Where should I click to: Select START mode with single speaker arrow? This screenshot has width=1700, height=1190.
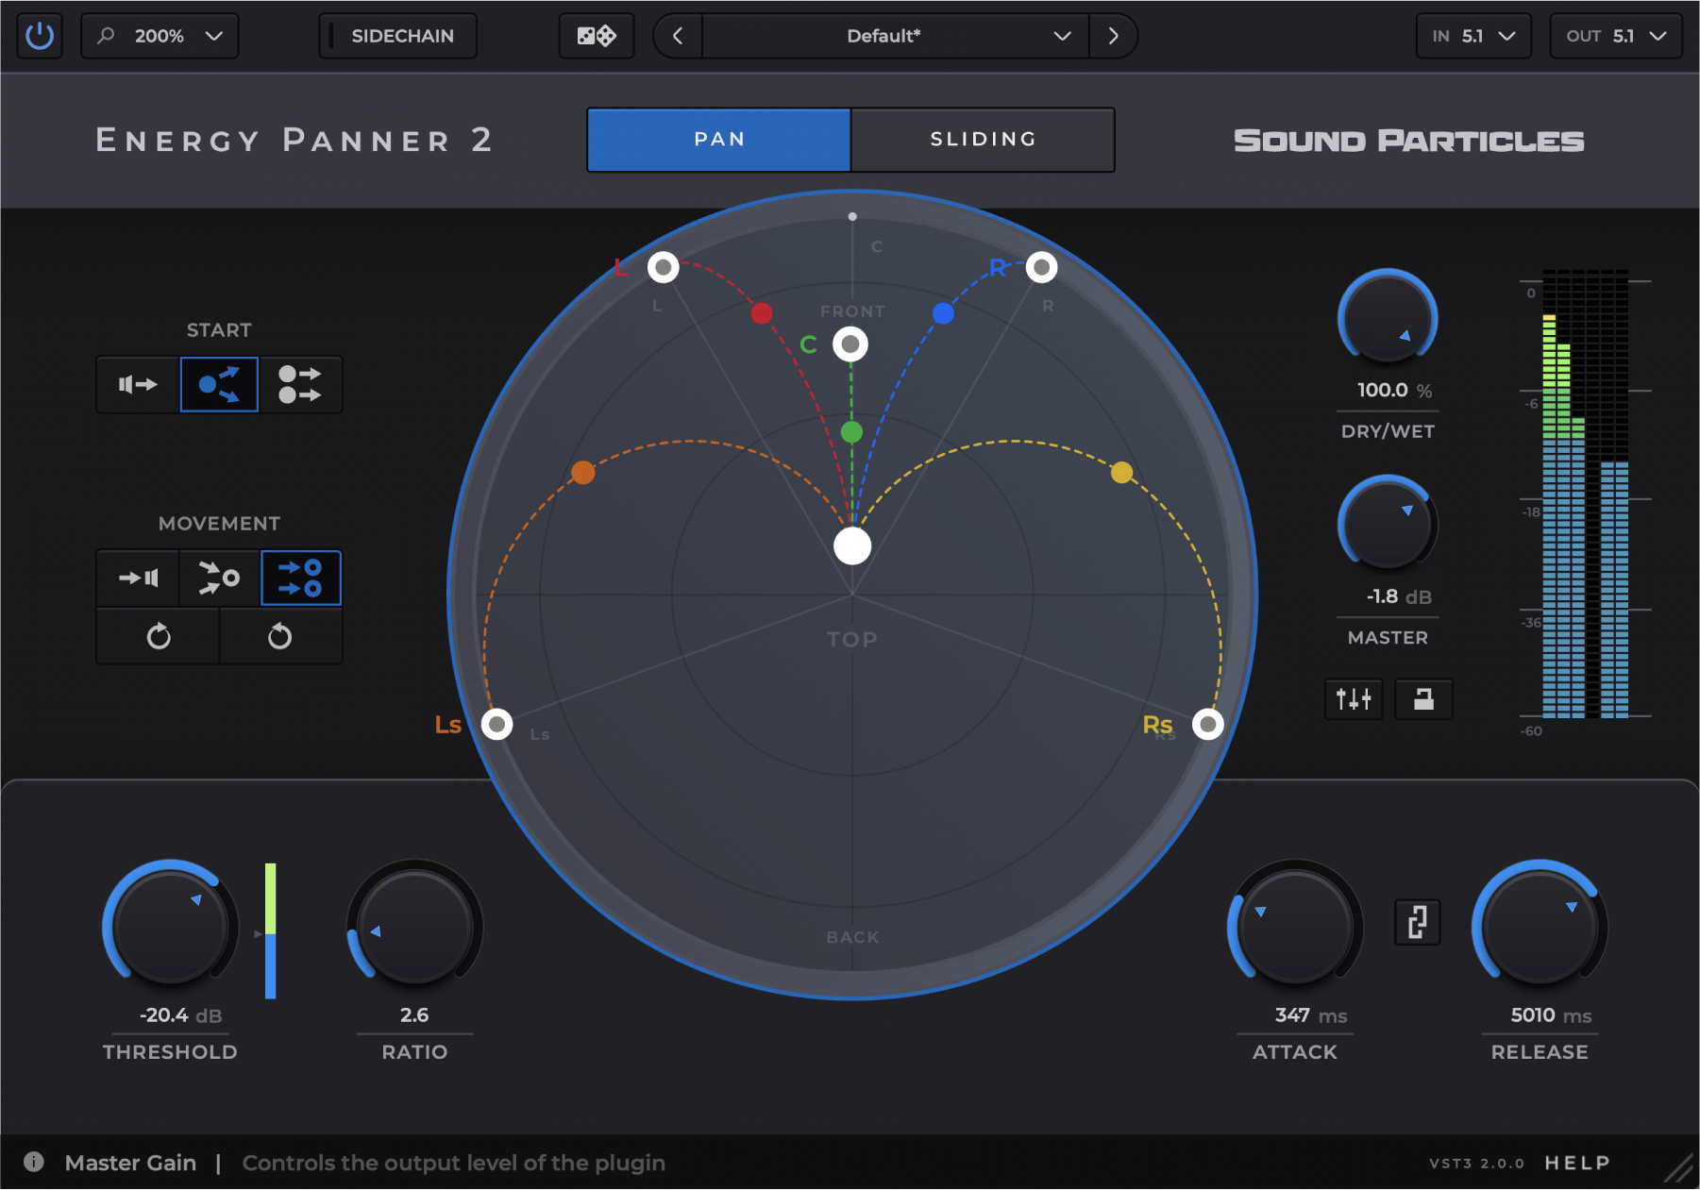point(138,384)
